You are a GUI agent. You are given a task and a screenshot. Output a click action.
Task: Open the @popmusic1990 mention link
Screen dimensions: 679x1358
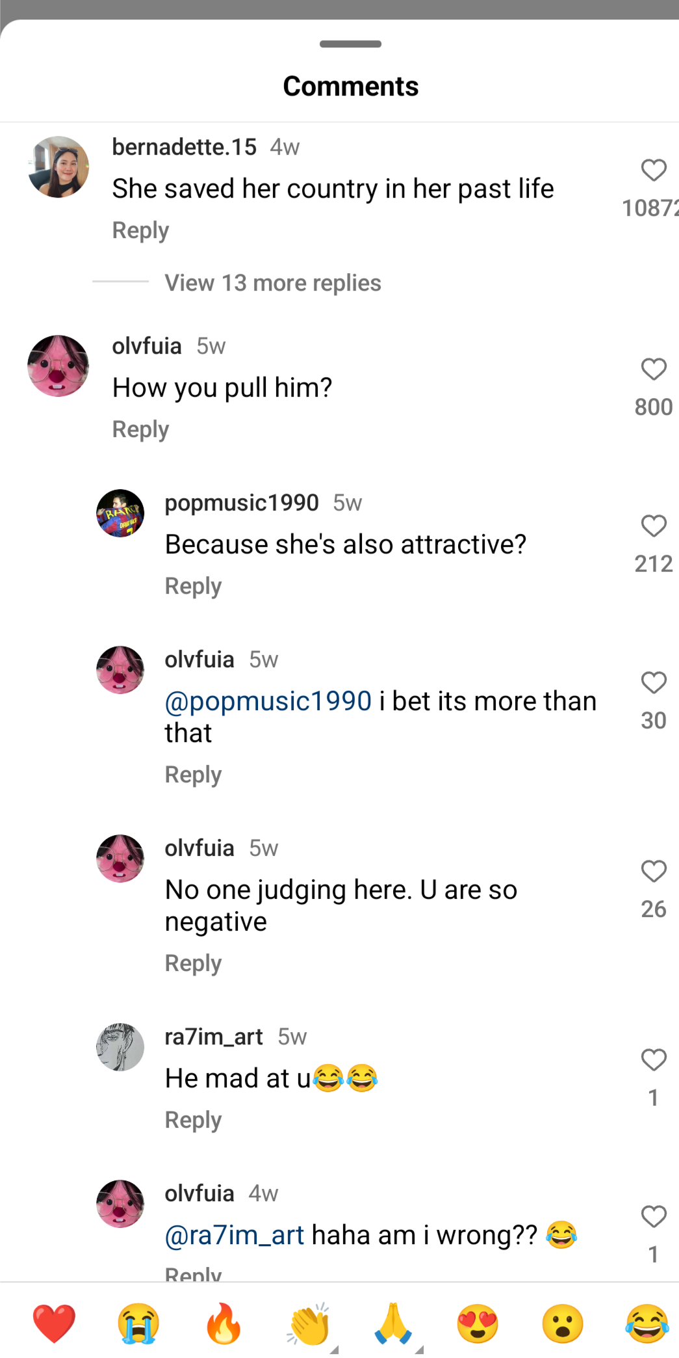[268, 701]
